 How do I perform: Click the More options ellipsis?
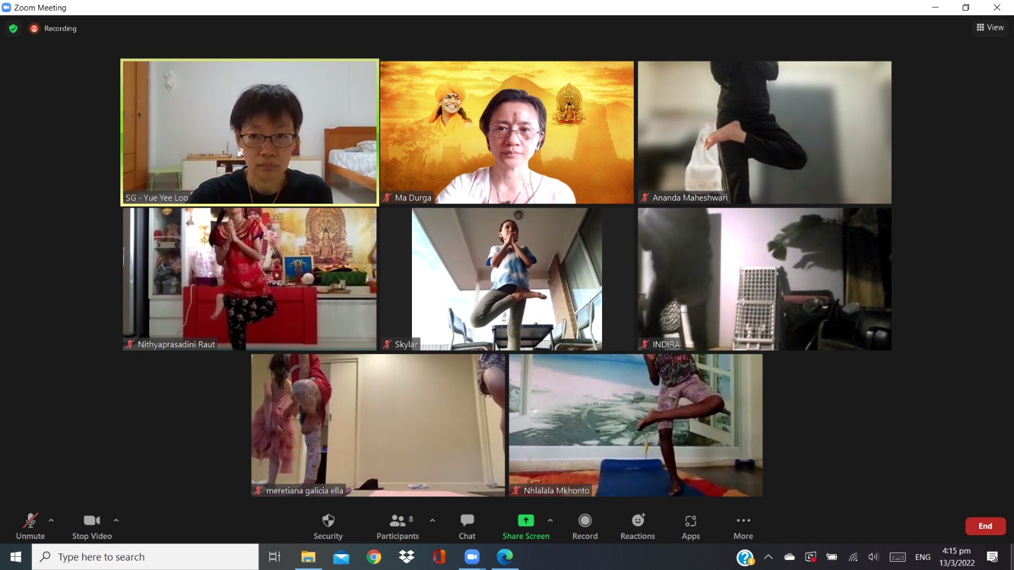[x=743, y=526]
